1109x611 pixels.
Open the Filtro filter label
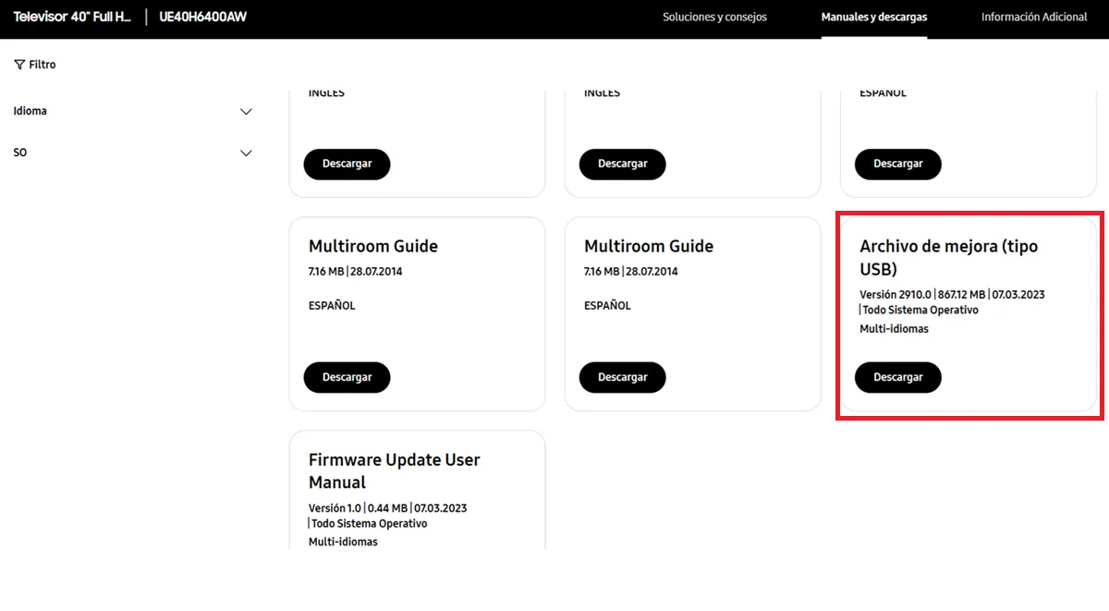[43, 65]
